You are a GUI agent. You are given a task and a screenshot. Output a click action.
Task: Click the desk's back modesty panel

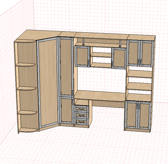[x=108, y=104]
